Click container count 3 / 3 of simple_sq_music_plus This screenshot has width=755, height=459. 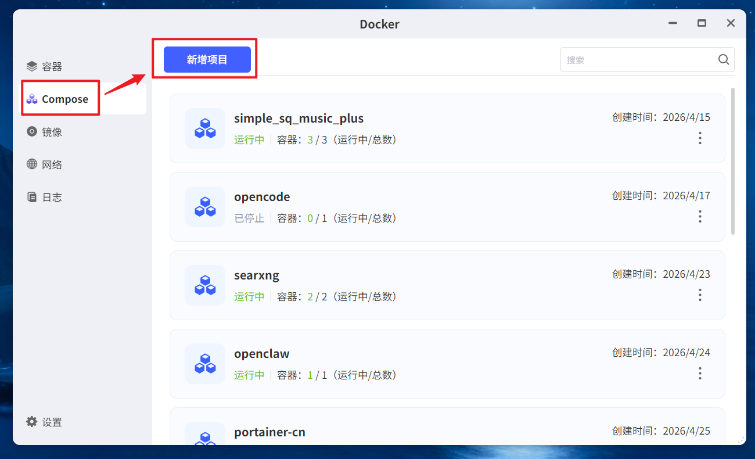pyautogui.click(x=318, y=139)
